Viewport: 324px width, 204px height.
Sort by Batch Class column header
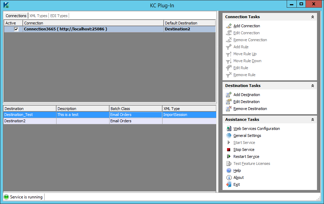[120, 109]
